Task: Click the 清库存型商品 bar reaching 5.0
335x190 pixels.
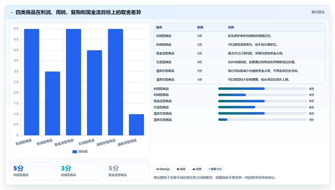Action: coord(116,82)
